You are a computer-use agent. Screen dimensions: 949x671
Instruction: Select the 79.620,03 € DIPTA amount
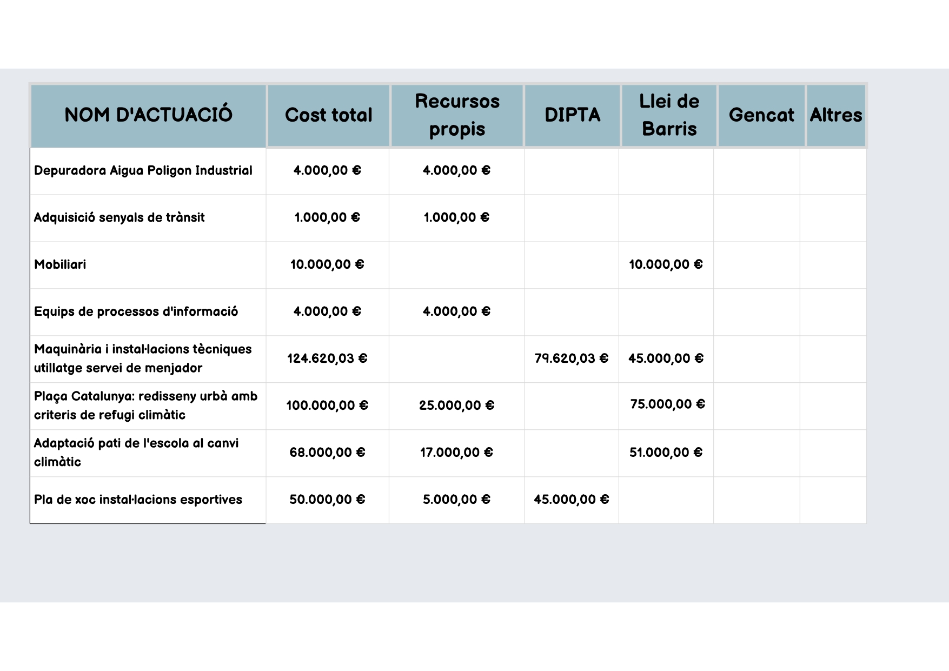pos(571,358)
